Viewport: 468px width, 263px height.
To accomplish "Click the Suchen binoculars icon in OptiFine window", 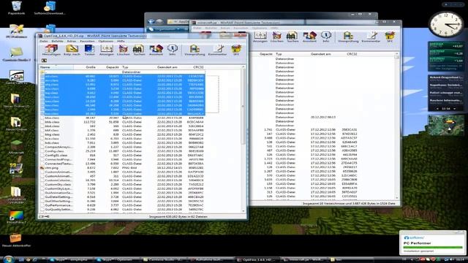I will click(139, 50).
